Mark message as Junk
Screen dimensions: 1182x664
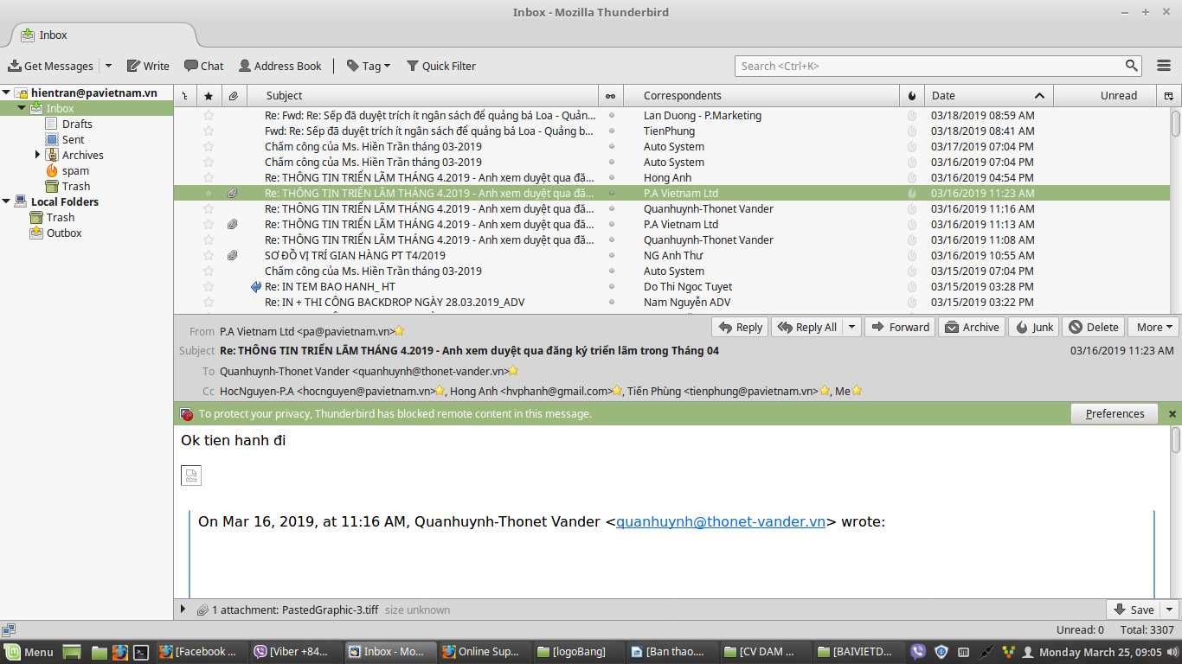pos(1034,327)
